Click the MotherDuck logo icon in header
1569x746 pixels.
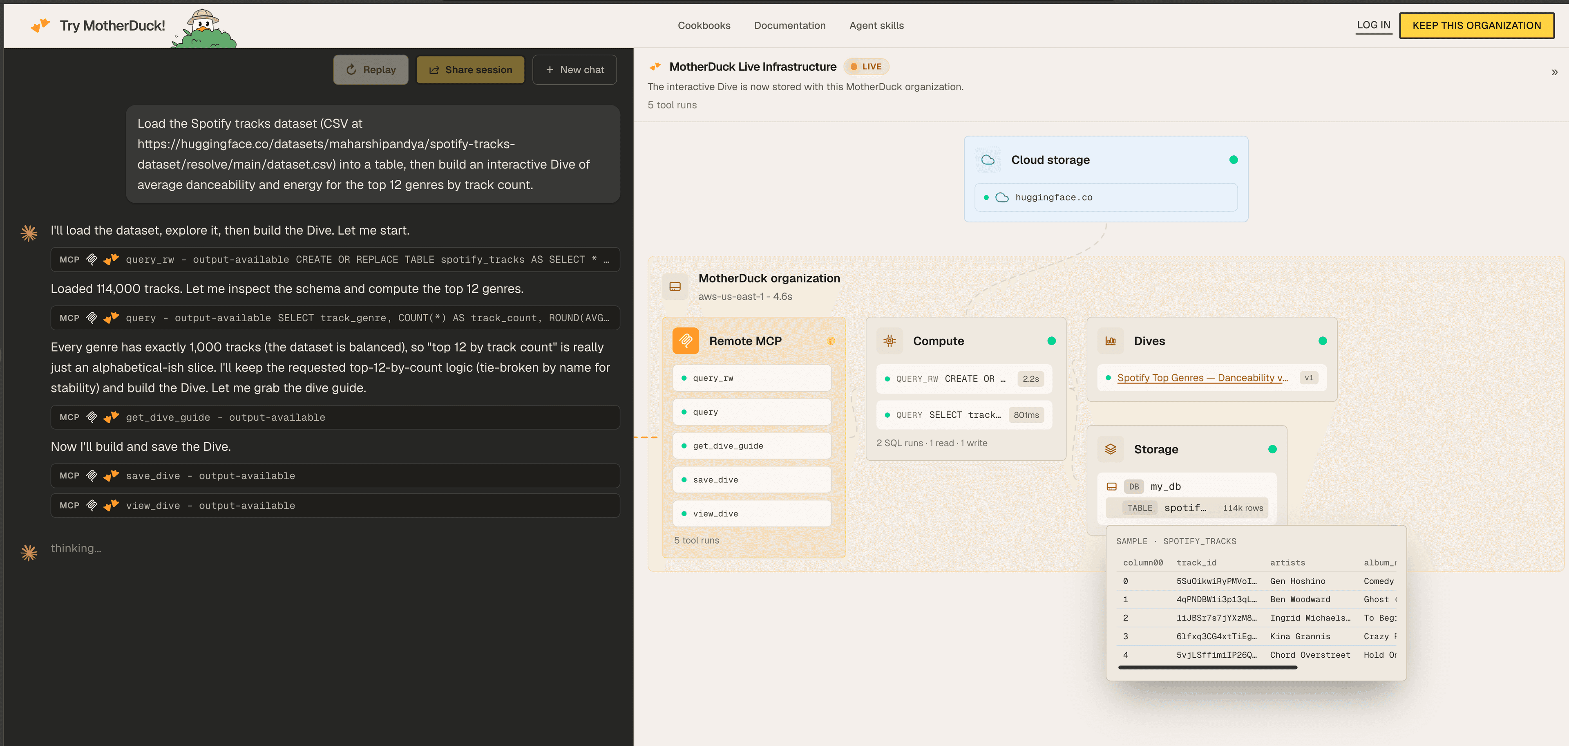click(x=40, y=26)
